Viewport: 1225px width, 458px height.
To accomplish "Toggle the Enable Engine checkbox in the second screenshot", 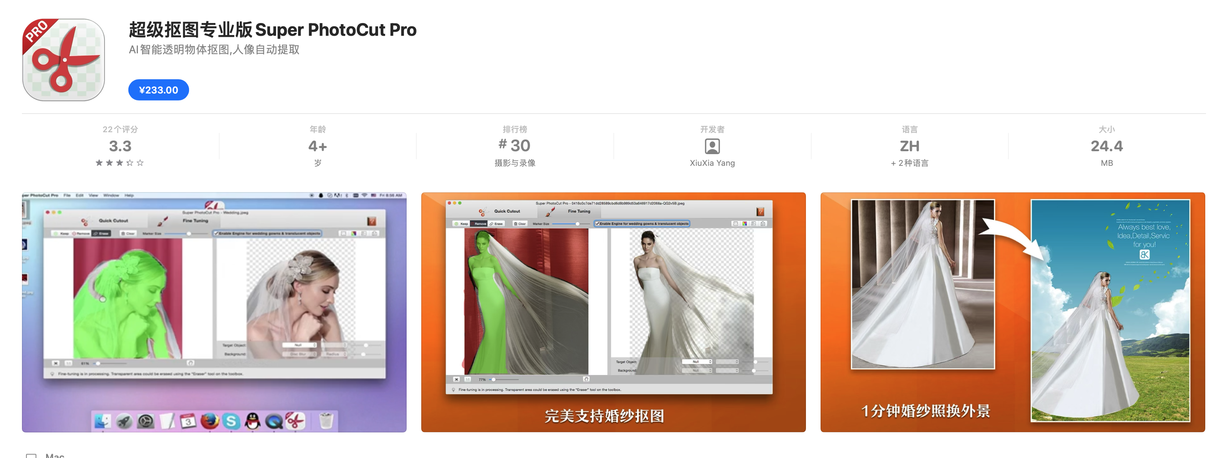I will [x=597, y=223].
